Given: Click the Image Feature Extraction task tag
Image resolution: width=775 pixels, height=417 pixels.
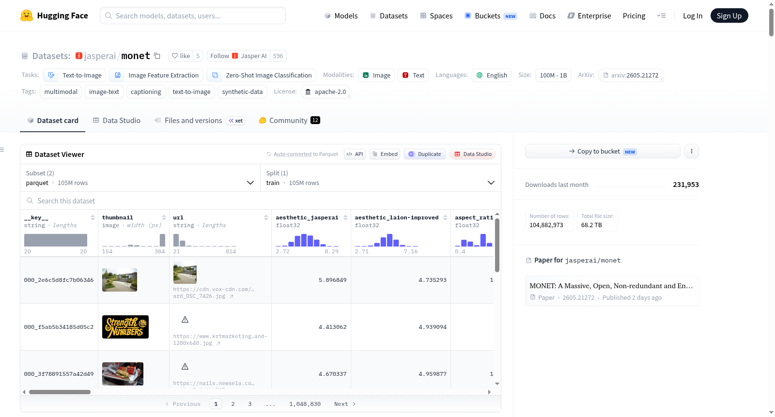Looking at the screenshot, I should (x=156, y=75).
